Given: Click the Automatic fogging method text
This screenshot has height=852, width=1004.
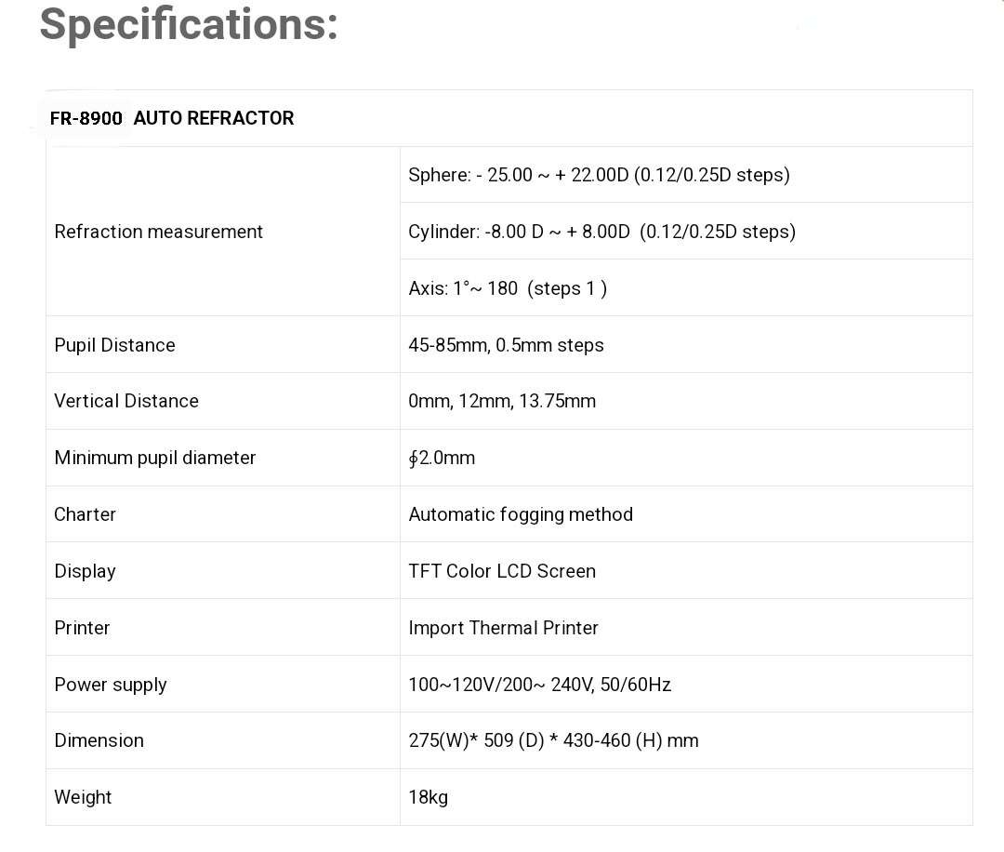Looking at the screenshot, I should point(521,514).
